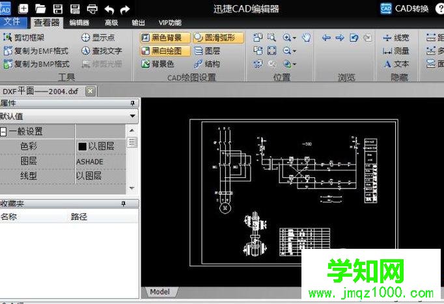Open a file with the folder icon
This screenshot has width=444, height=304.
(x=40, y=8)
